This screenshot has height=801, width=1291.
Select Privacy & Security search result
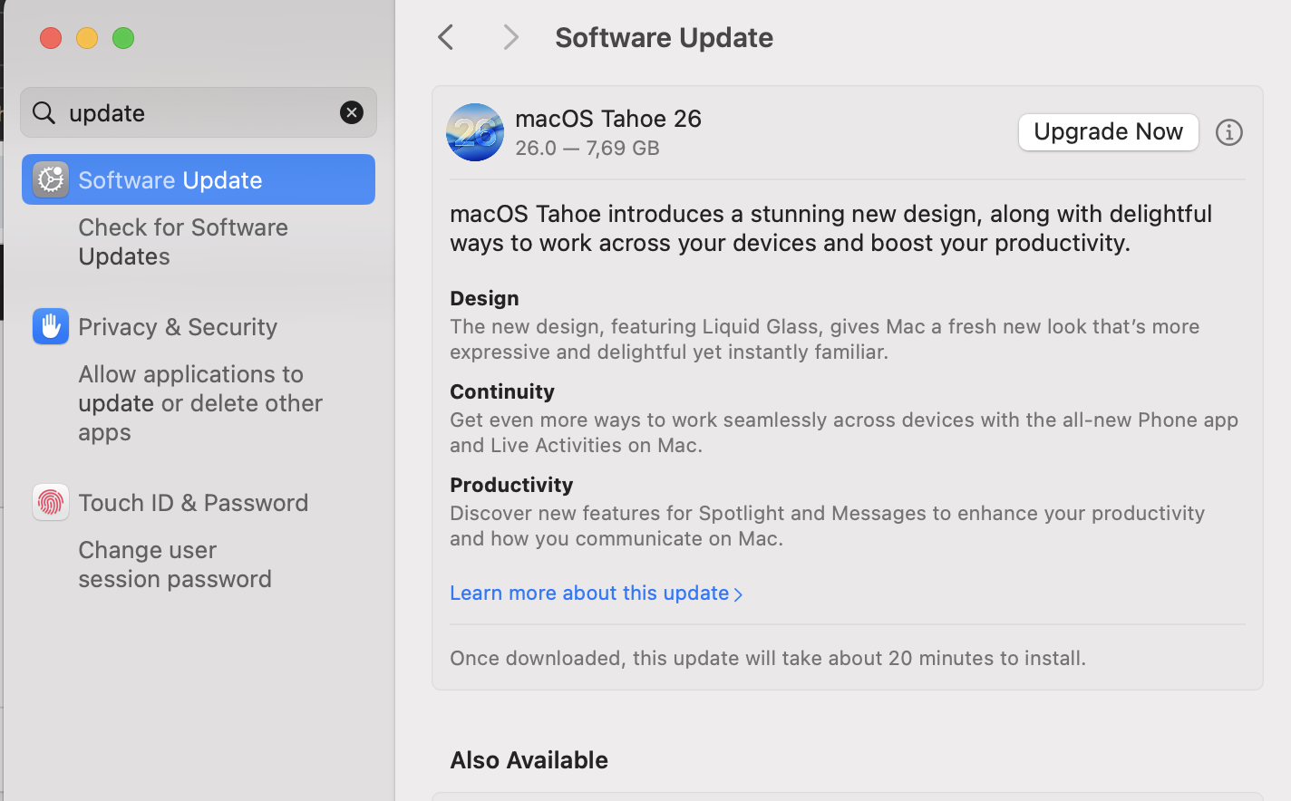(178, 326)
